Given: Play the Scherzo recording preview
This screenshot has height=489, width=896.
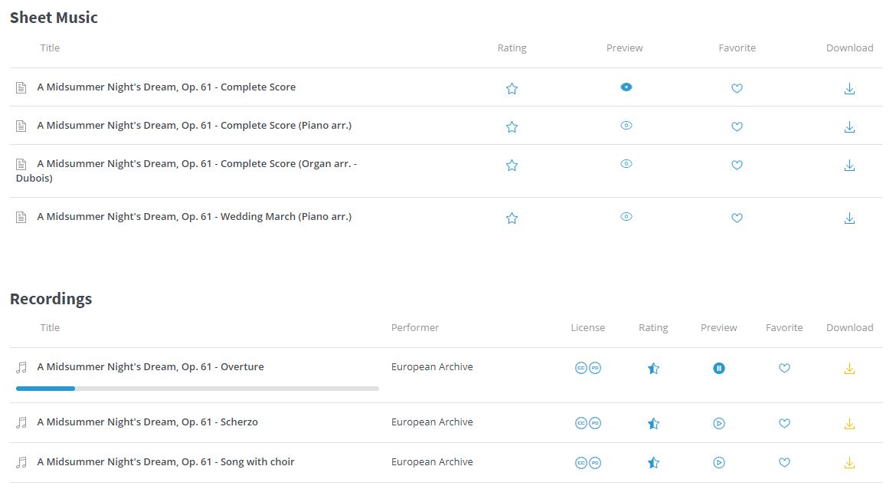Looking at the screenshot, I should (719, 423).
